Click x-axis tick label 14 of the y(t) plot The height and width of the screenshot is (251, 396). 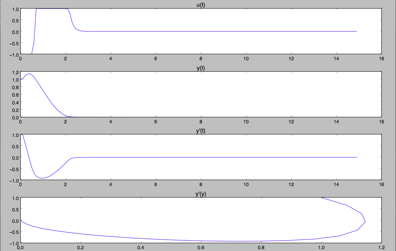[x=336, y=122]
